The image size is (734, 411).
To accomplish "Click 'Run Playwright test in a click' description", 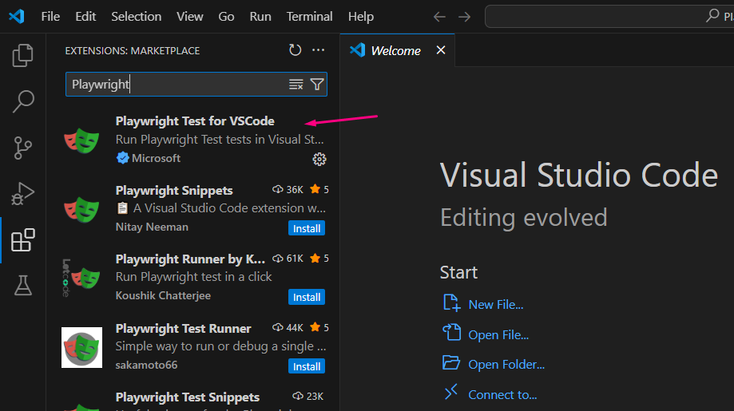I will pyautogui.click(x=193, y=277).
